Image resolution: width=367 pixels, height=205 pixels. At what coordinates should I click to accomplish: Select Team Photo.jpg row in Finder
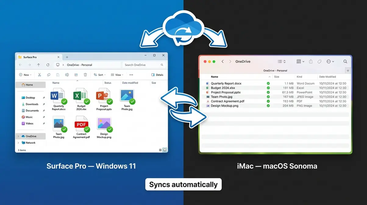(x=275, y=97)
